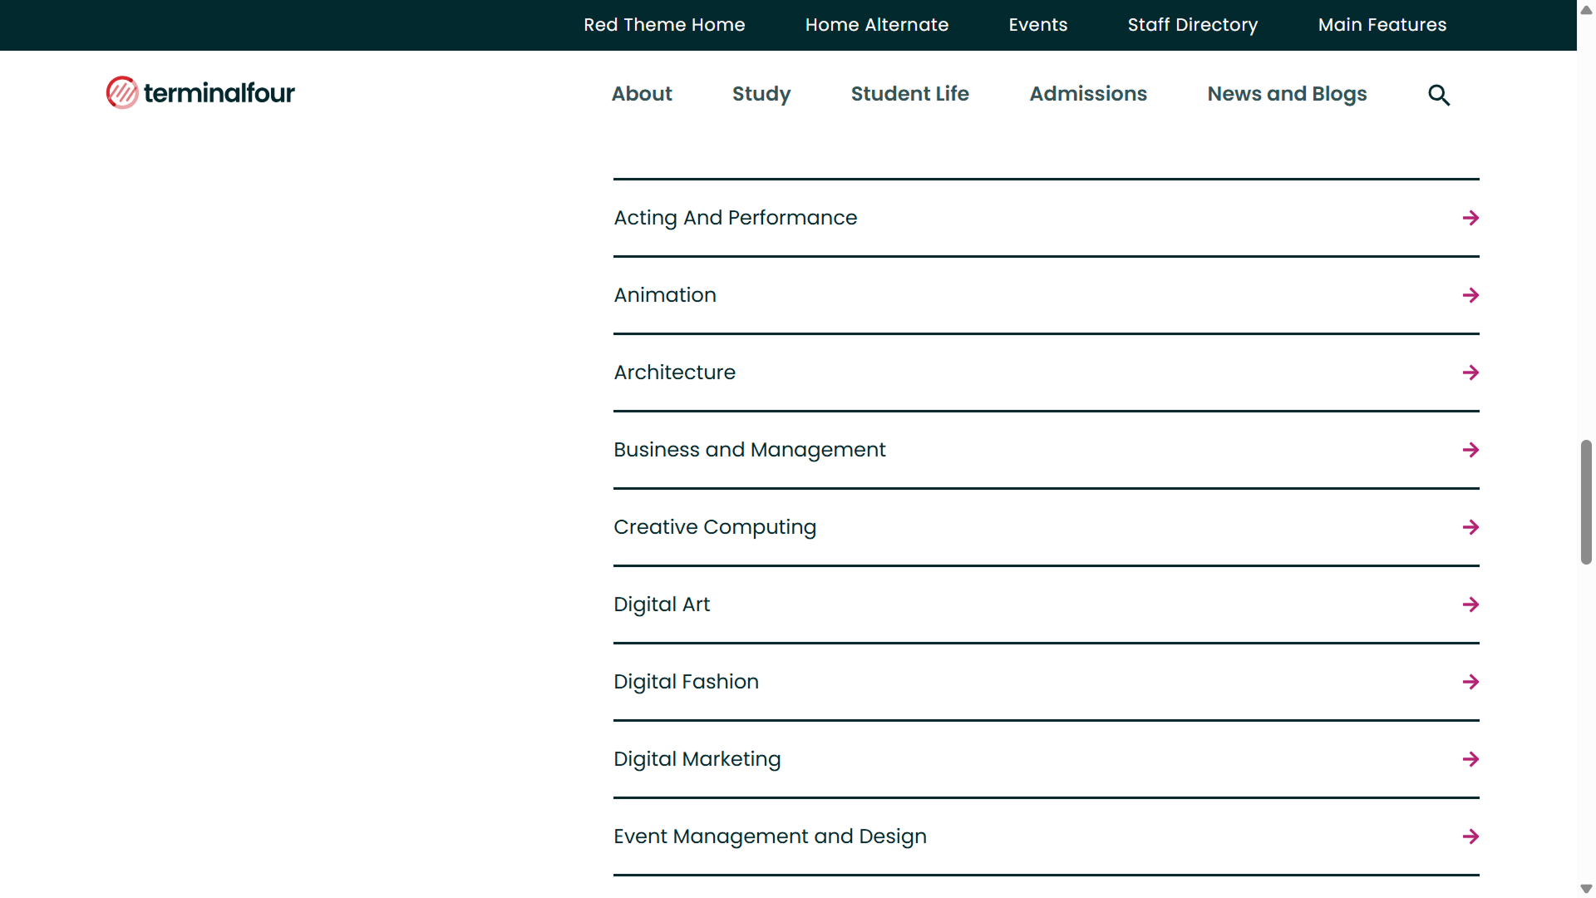
Task: Click the Creative Computing arrow icon
Action: coord(1470,527)
